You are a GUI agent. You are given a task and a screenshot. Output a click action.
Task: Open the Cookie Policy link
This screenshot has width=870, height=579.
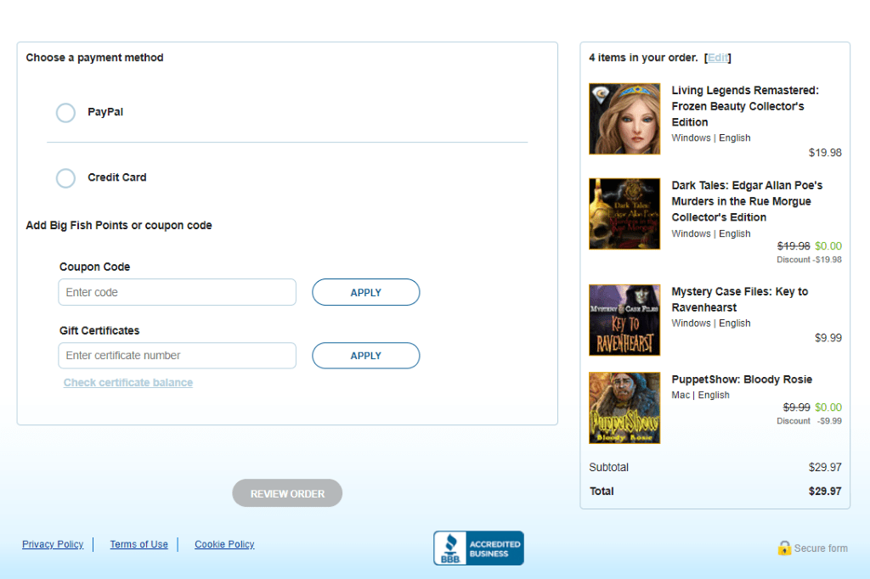(224, 544)
